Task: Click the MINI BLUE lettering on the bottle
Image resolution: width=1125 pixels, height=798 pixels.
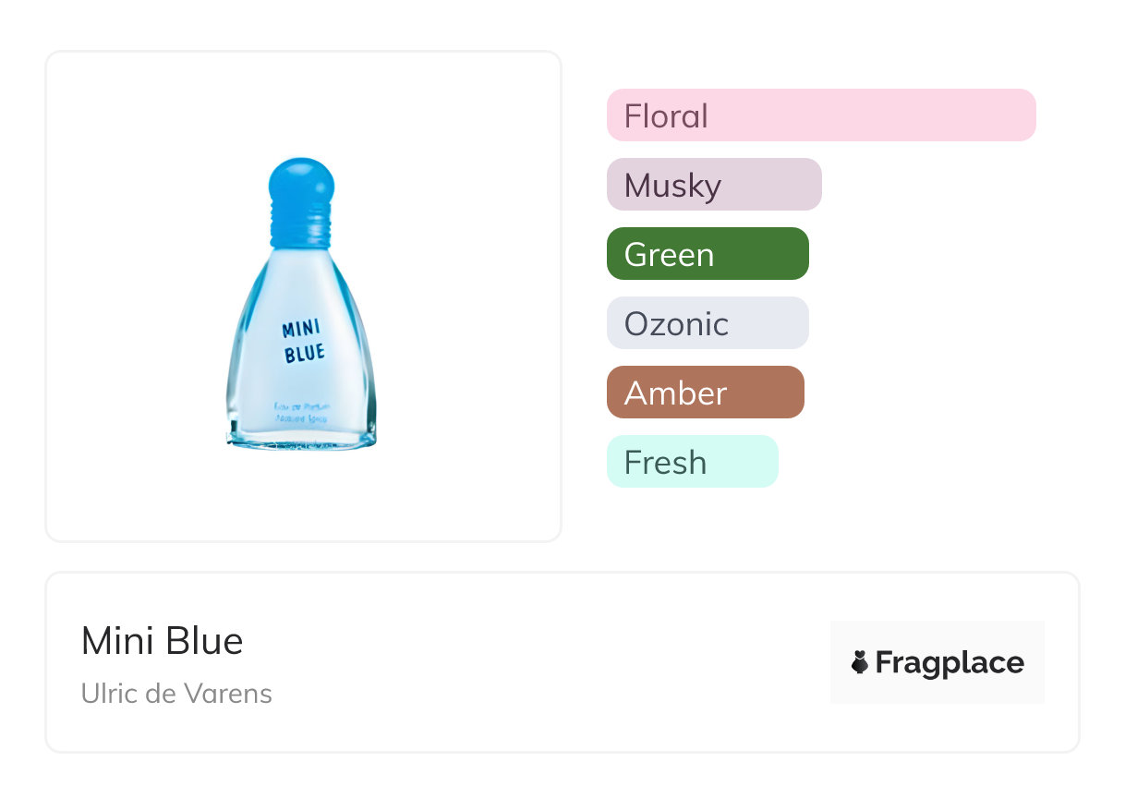Action: pyautogui.click(x=303, y=341)
